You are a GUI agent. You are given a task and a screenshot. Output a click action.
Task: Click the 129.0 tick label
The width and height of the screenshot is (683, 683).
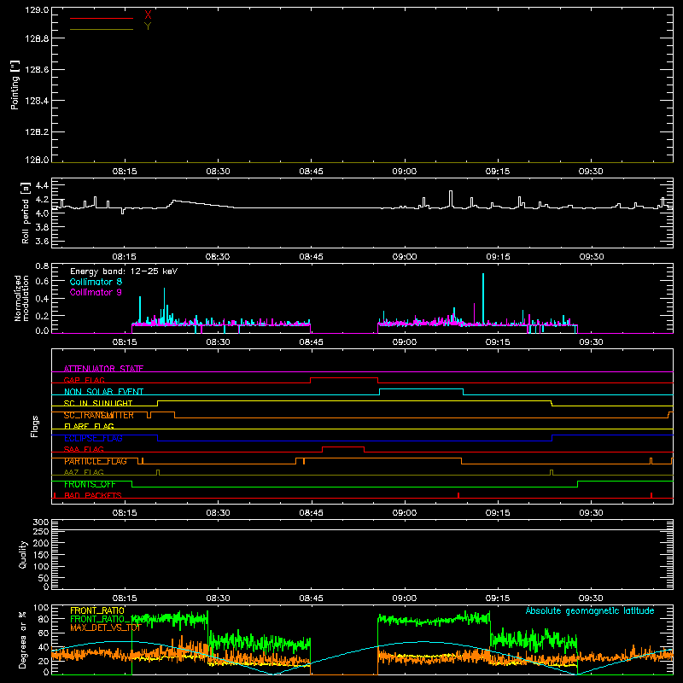[x=37, y=10]
